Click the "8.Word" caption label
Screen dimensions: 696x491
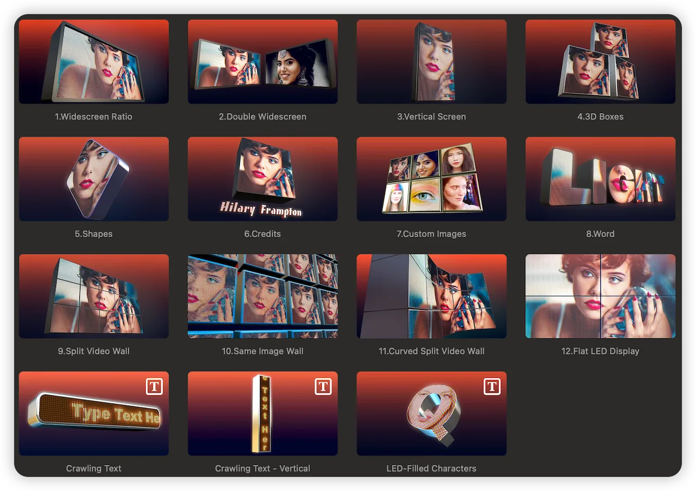pyautogui.click(x=600, y=234)
